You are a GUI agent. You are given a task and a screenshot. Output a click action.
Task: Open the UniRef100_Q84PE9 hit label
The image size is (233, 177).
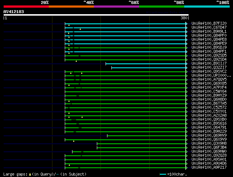click(x=209, y=44)
